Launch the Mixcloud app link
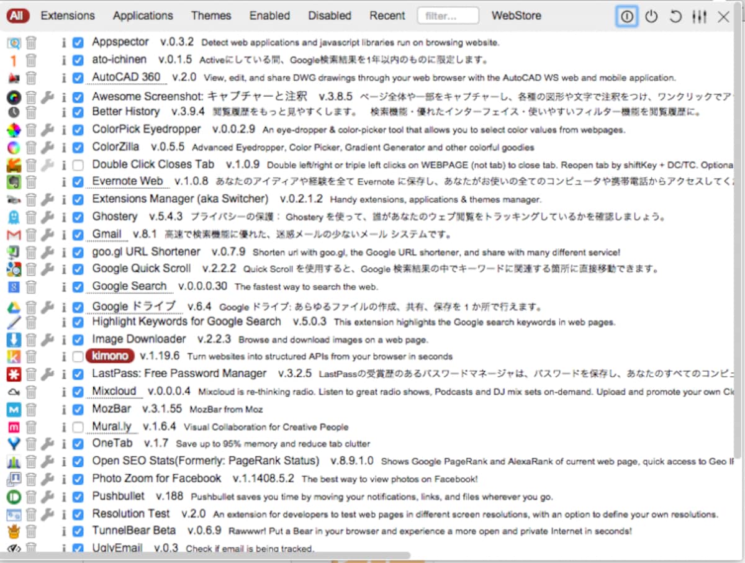This screenshot has height=563, width=745. tap(114, 392)
